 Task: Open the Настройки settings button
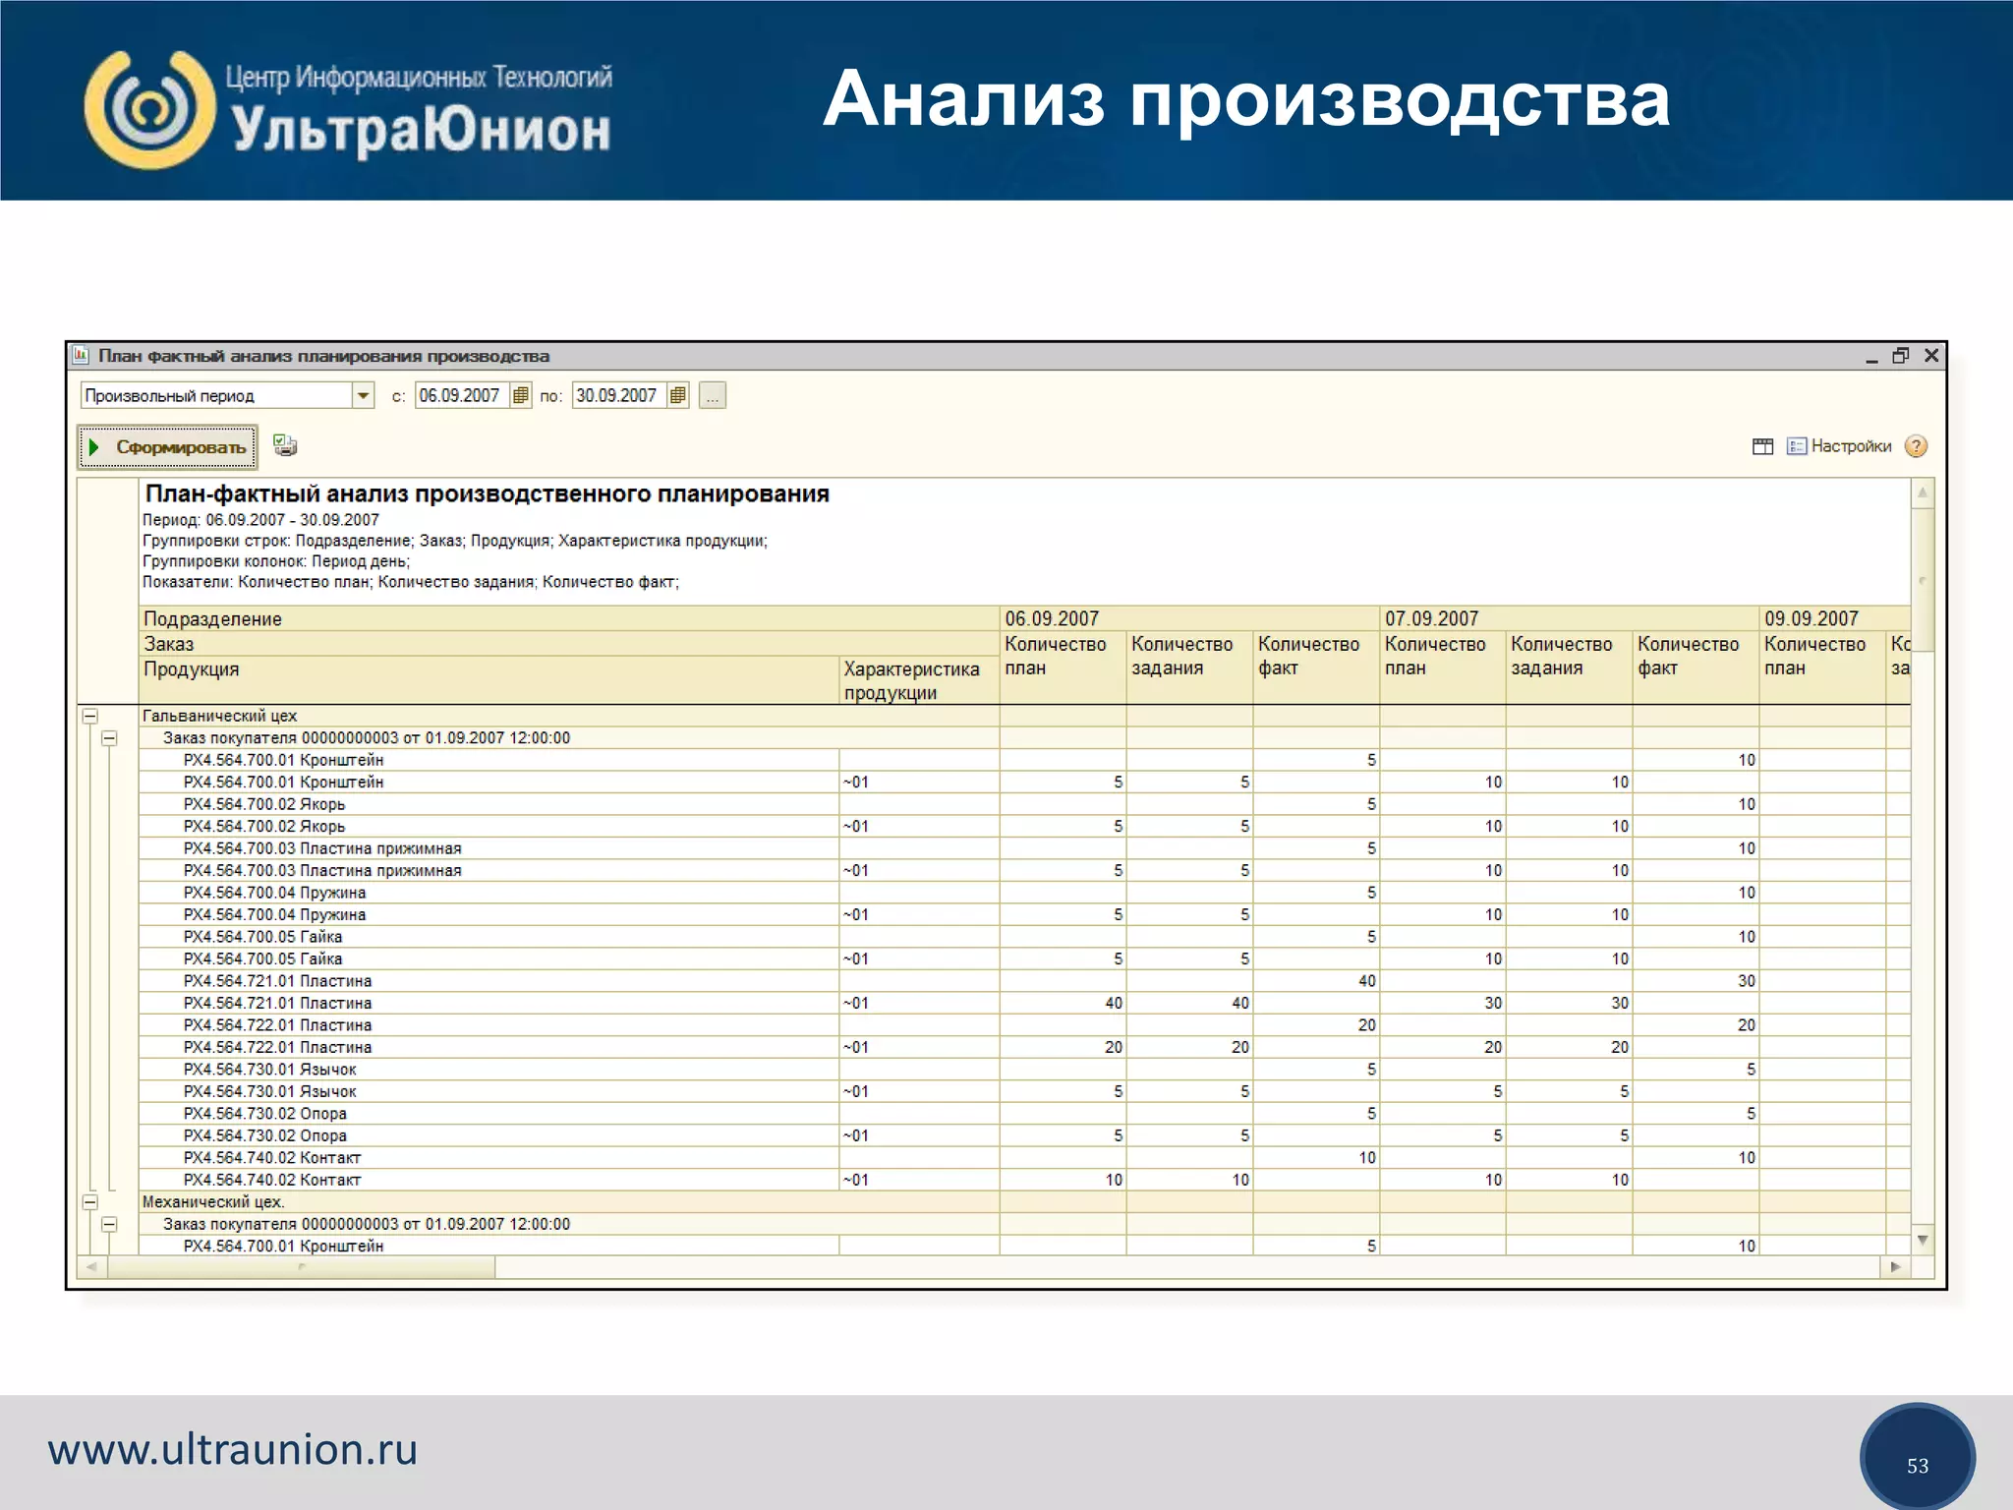(x=1839, y=446)
